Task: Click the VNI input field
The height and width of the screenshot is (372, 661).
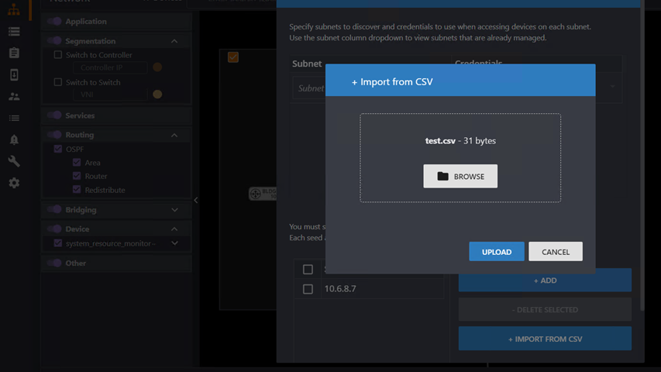Action: pyautogui.click(x=110, y=95)
